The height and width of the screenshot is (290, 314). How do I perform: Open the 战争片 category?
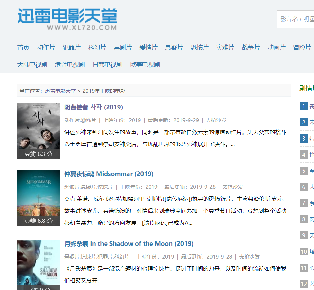tap(251, 48)
